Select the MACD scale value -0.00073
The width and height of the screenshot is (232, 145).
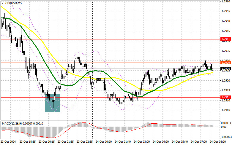coord(226,137)
